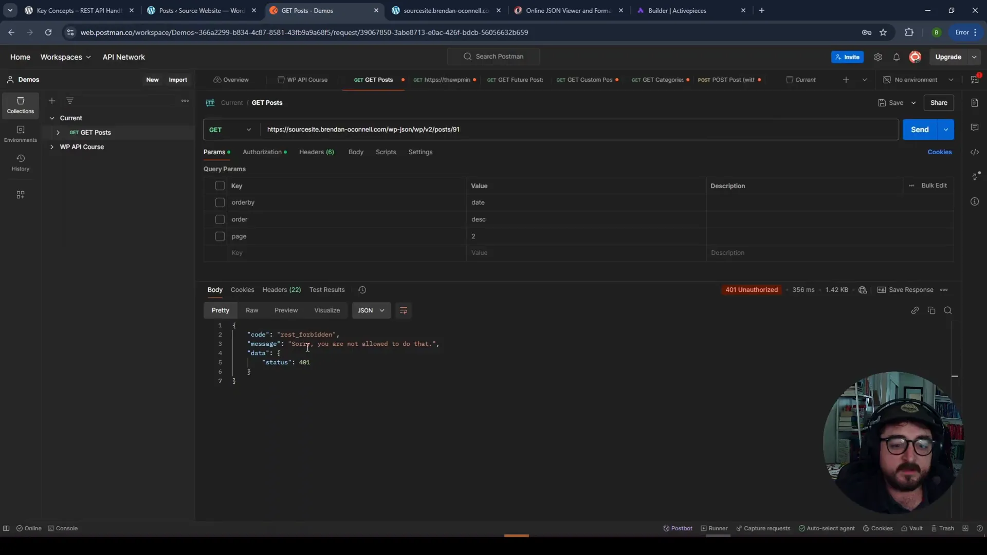The image size is (987, 555).
Task: Open the Collections sidebar panel
Action: click(x=21, y=105)
